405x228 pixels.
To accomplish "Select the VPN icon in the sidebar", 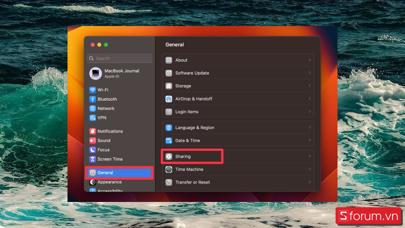I will point(92,118).
